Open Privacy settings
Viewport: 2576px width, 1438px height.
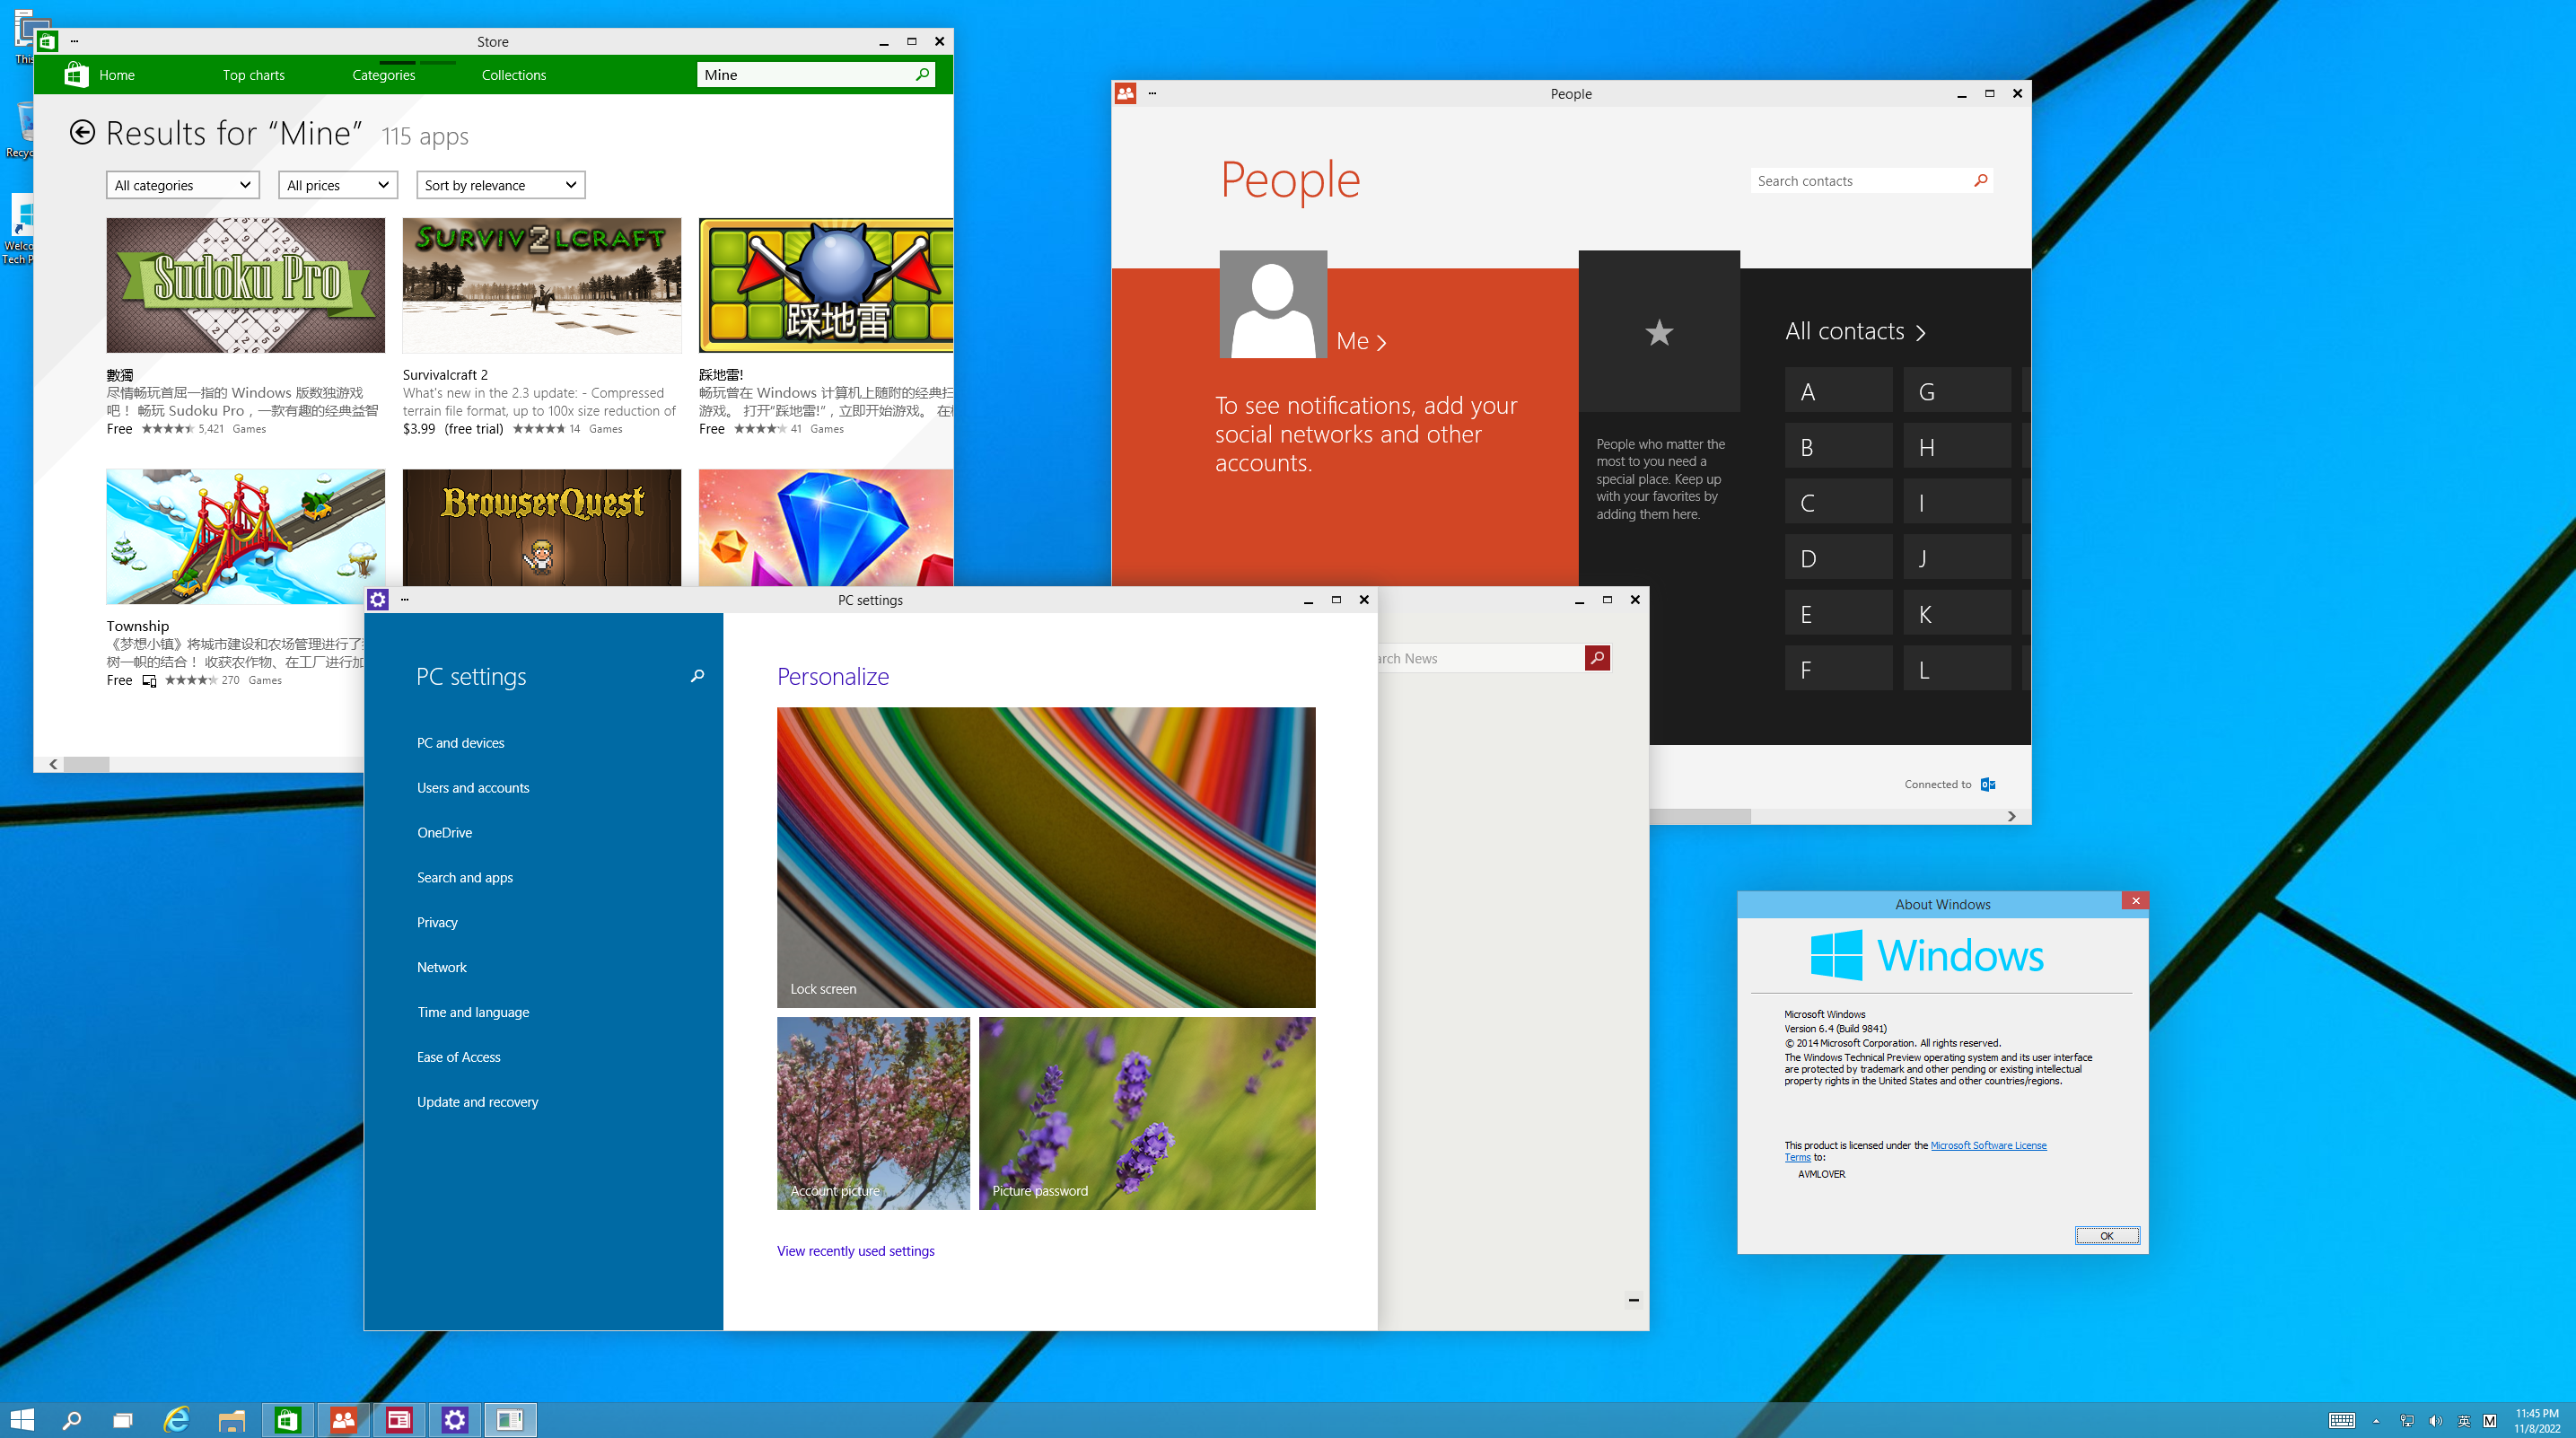437,922
